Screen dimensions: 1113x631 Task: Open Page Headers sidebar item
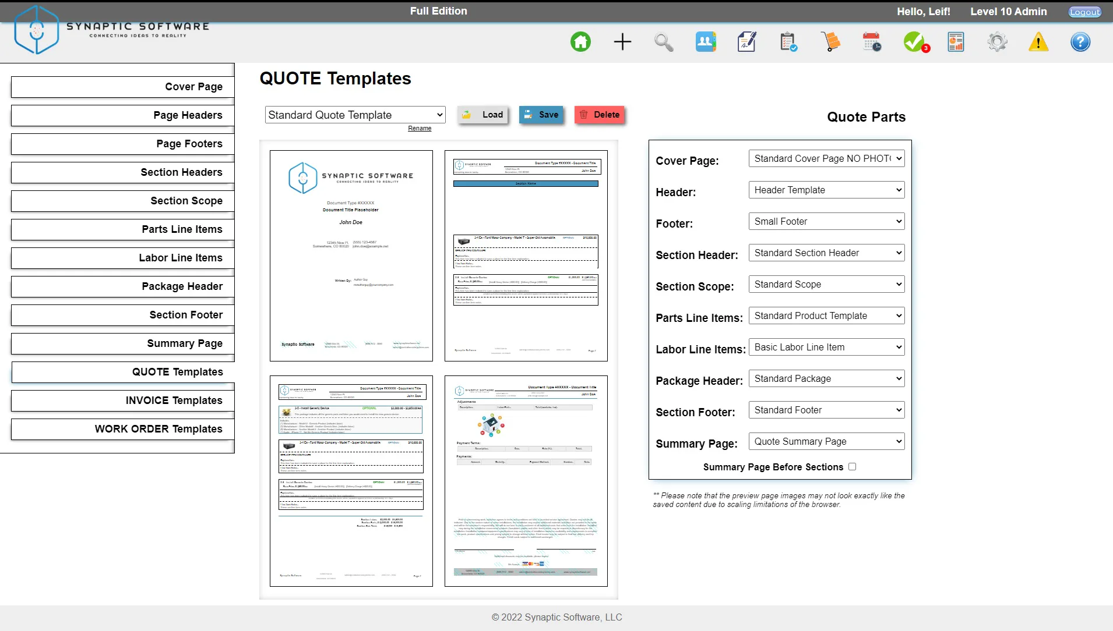click(x=122, y=115)
